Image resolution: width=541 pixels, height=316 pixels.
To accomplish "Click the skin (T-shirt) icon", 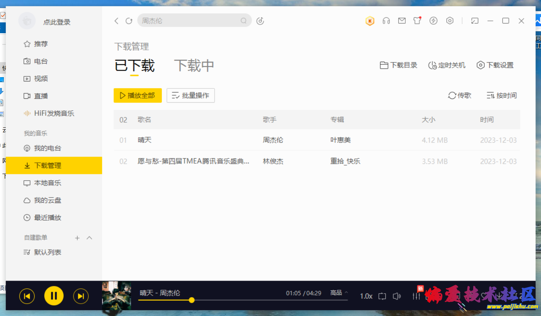I will coord(417,21).
